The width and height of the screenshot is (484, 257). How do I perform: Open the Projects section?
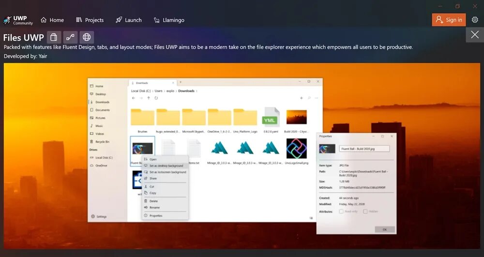90,20
